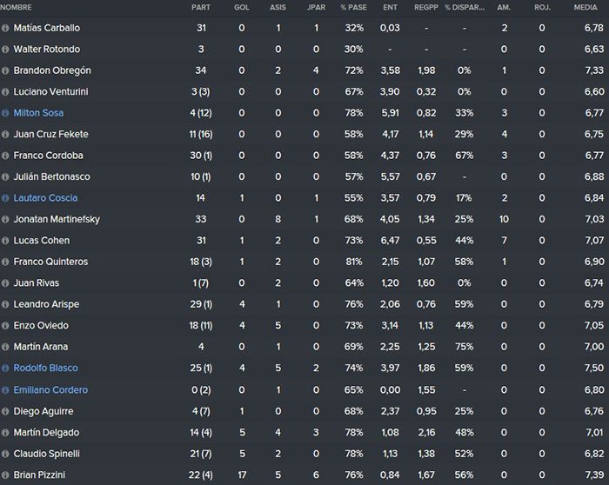Select the Martín Delgado row
The height and width of the screenshot is (485, 609).
(x=304, y=432)
